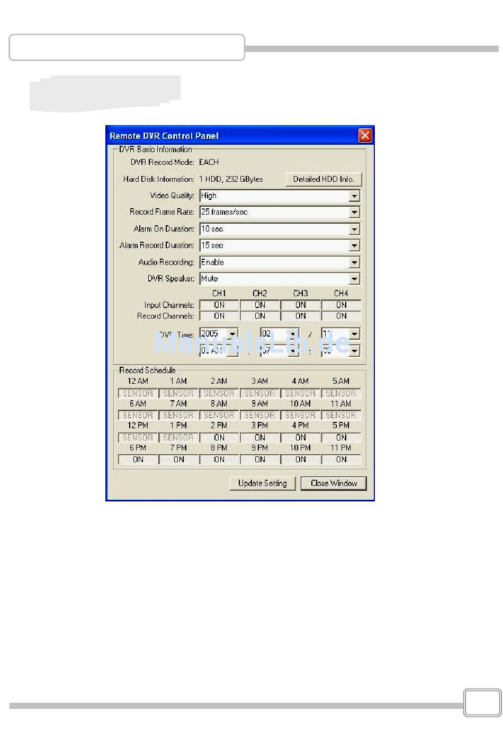The width and height of the screenshot is (503, 741).
Task: Toggle CH2 record channel
Action: pyautogui.click(x=260, y=316)
